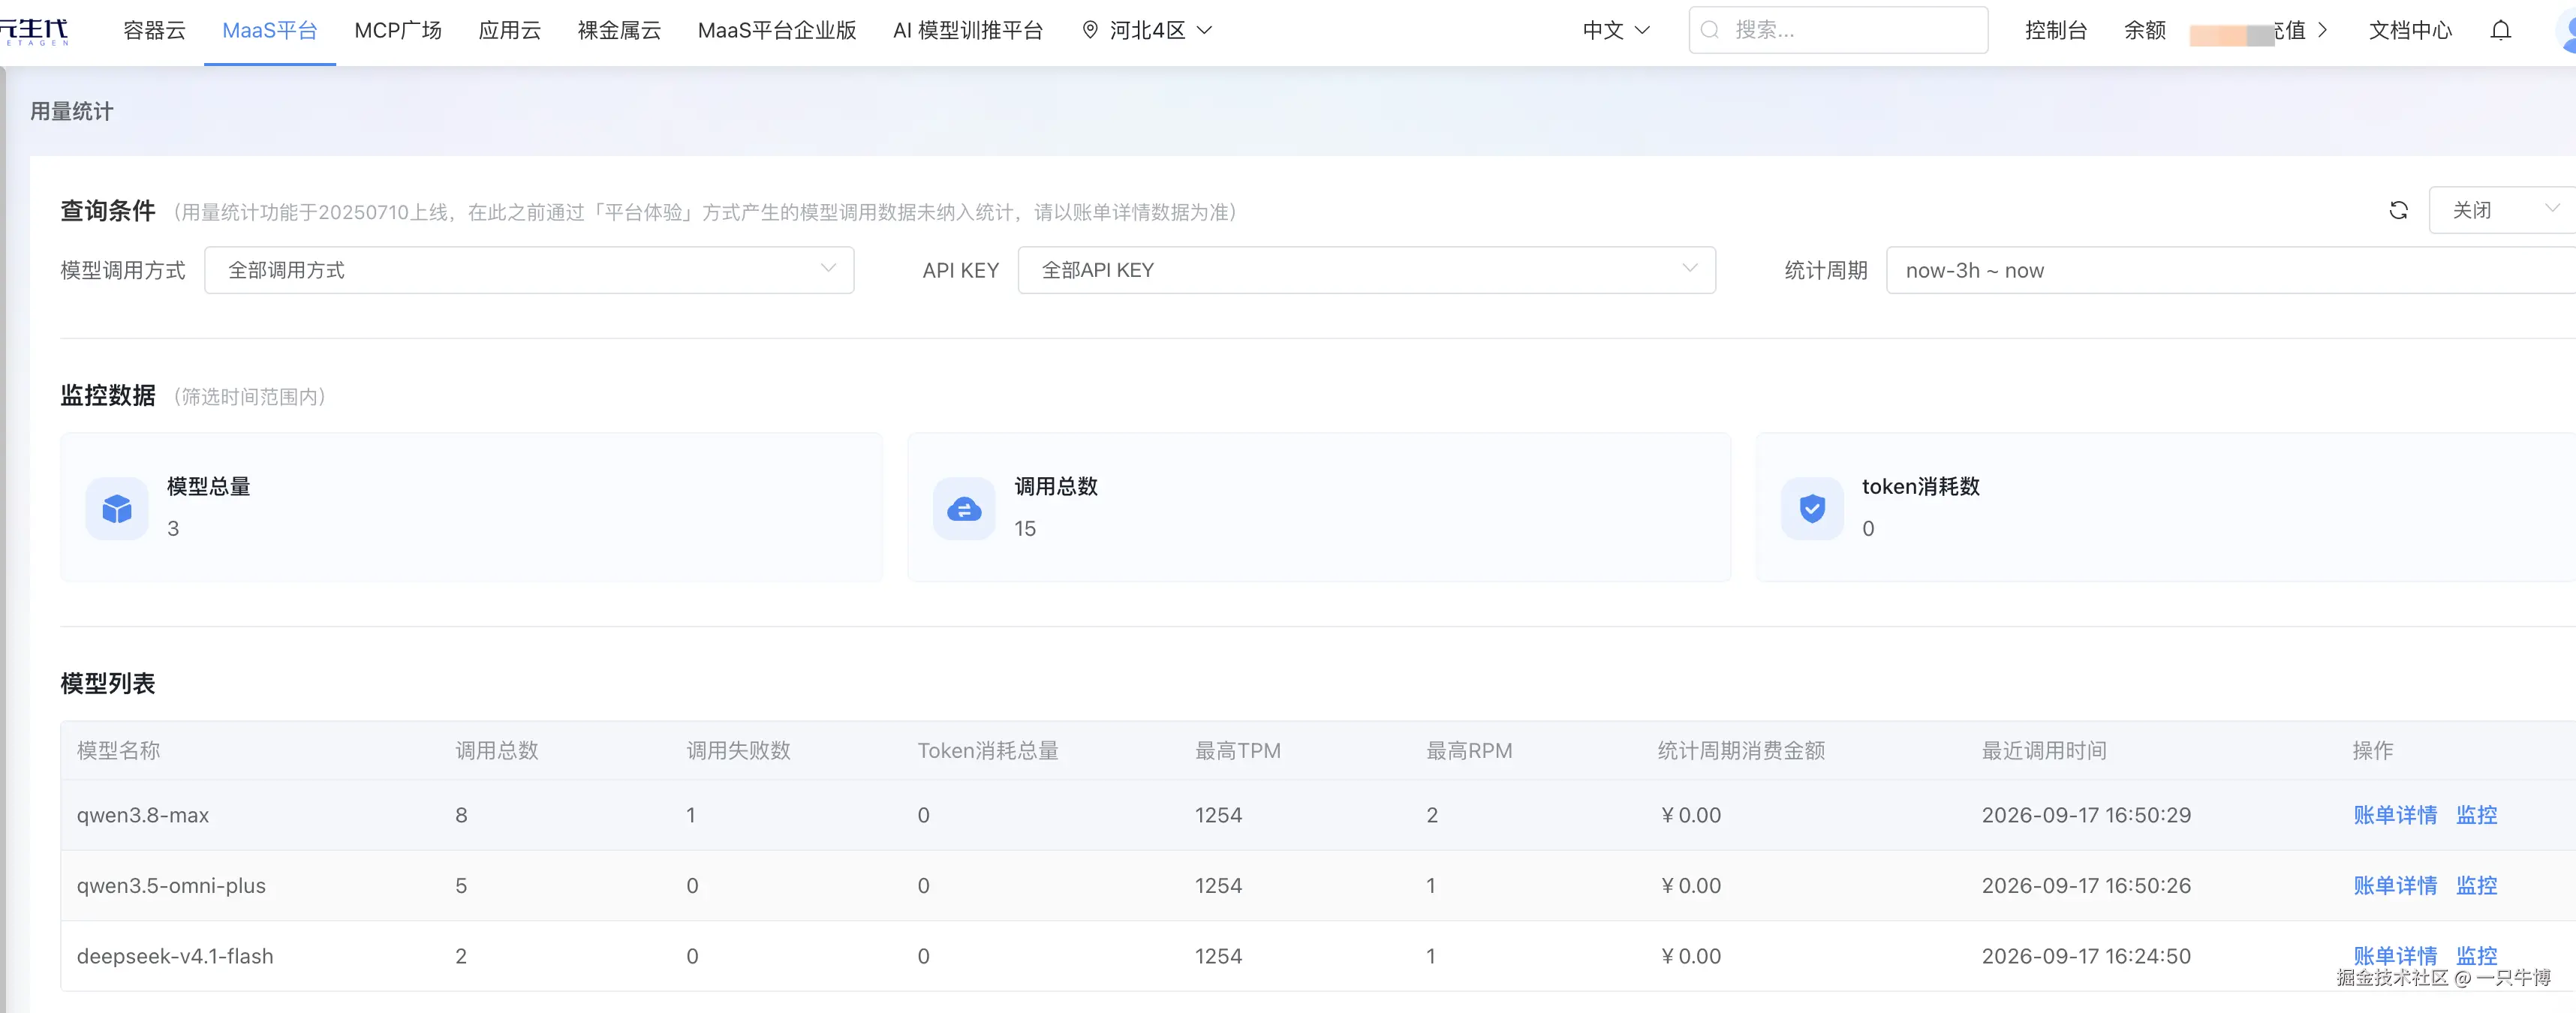The height and width of the screenshot is (1013, 2576).
Task: Click the 最高TPM column header
Action: [x=1238, y=750]
